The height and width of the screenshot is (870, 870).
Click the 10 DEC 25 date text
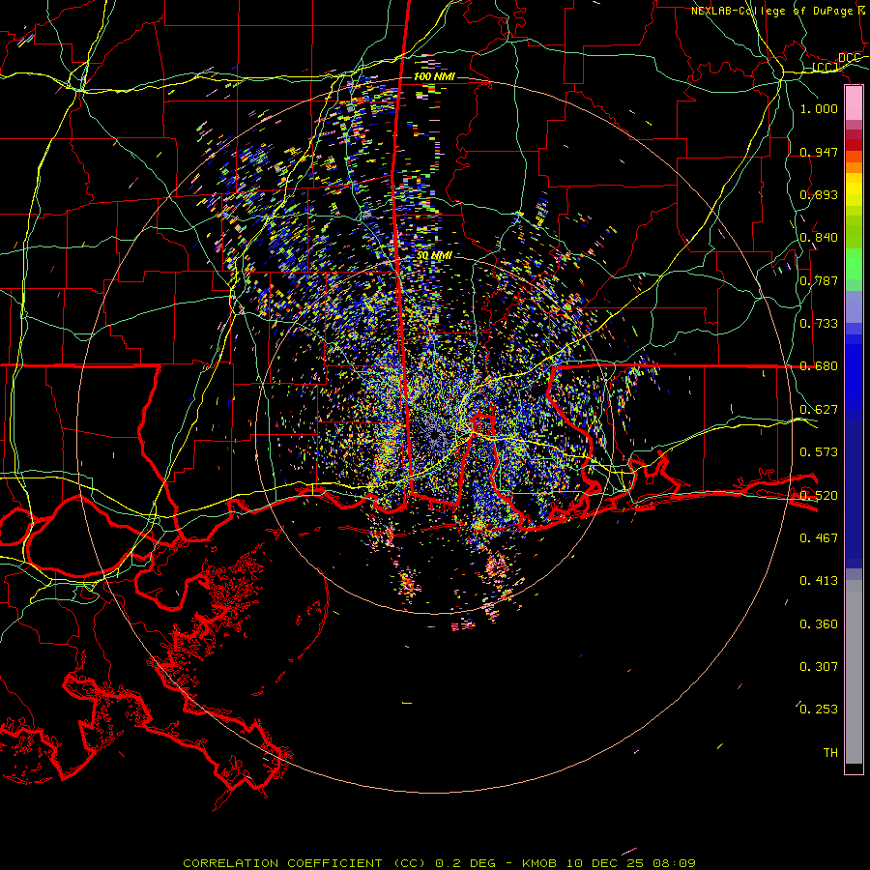(606, 863)
